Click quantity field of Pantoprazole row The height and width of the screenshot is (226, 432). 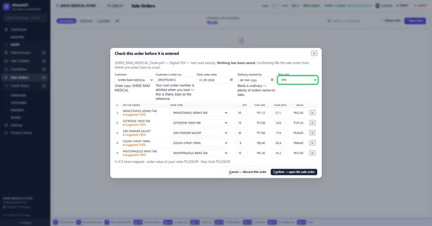coord(241,153)
